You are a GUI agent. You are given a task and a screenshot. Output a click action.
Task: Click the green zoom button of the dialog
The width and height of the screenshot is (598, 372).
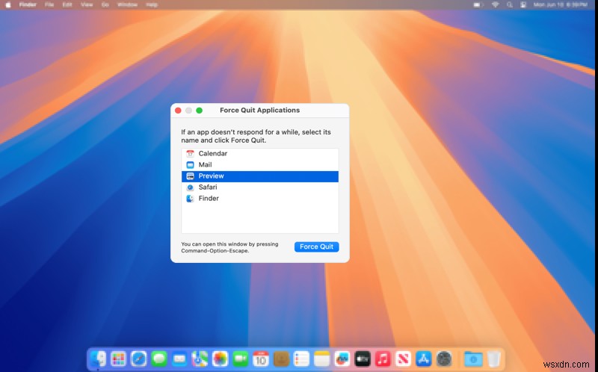coord(199,111)
